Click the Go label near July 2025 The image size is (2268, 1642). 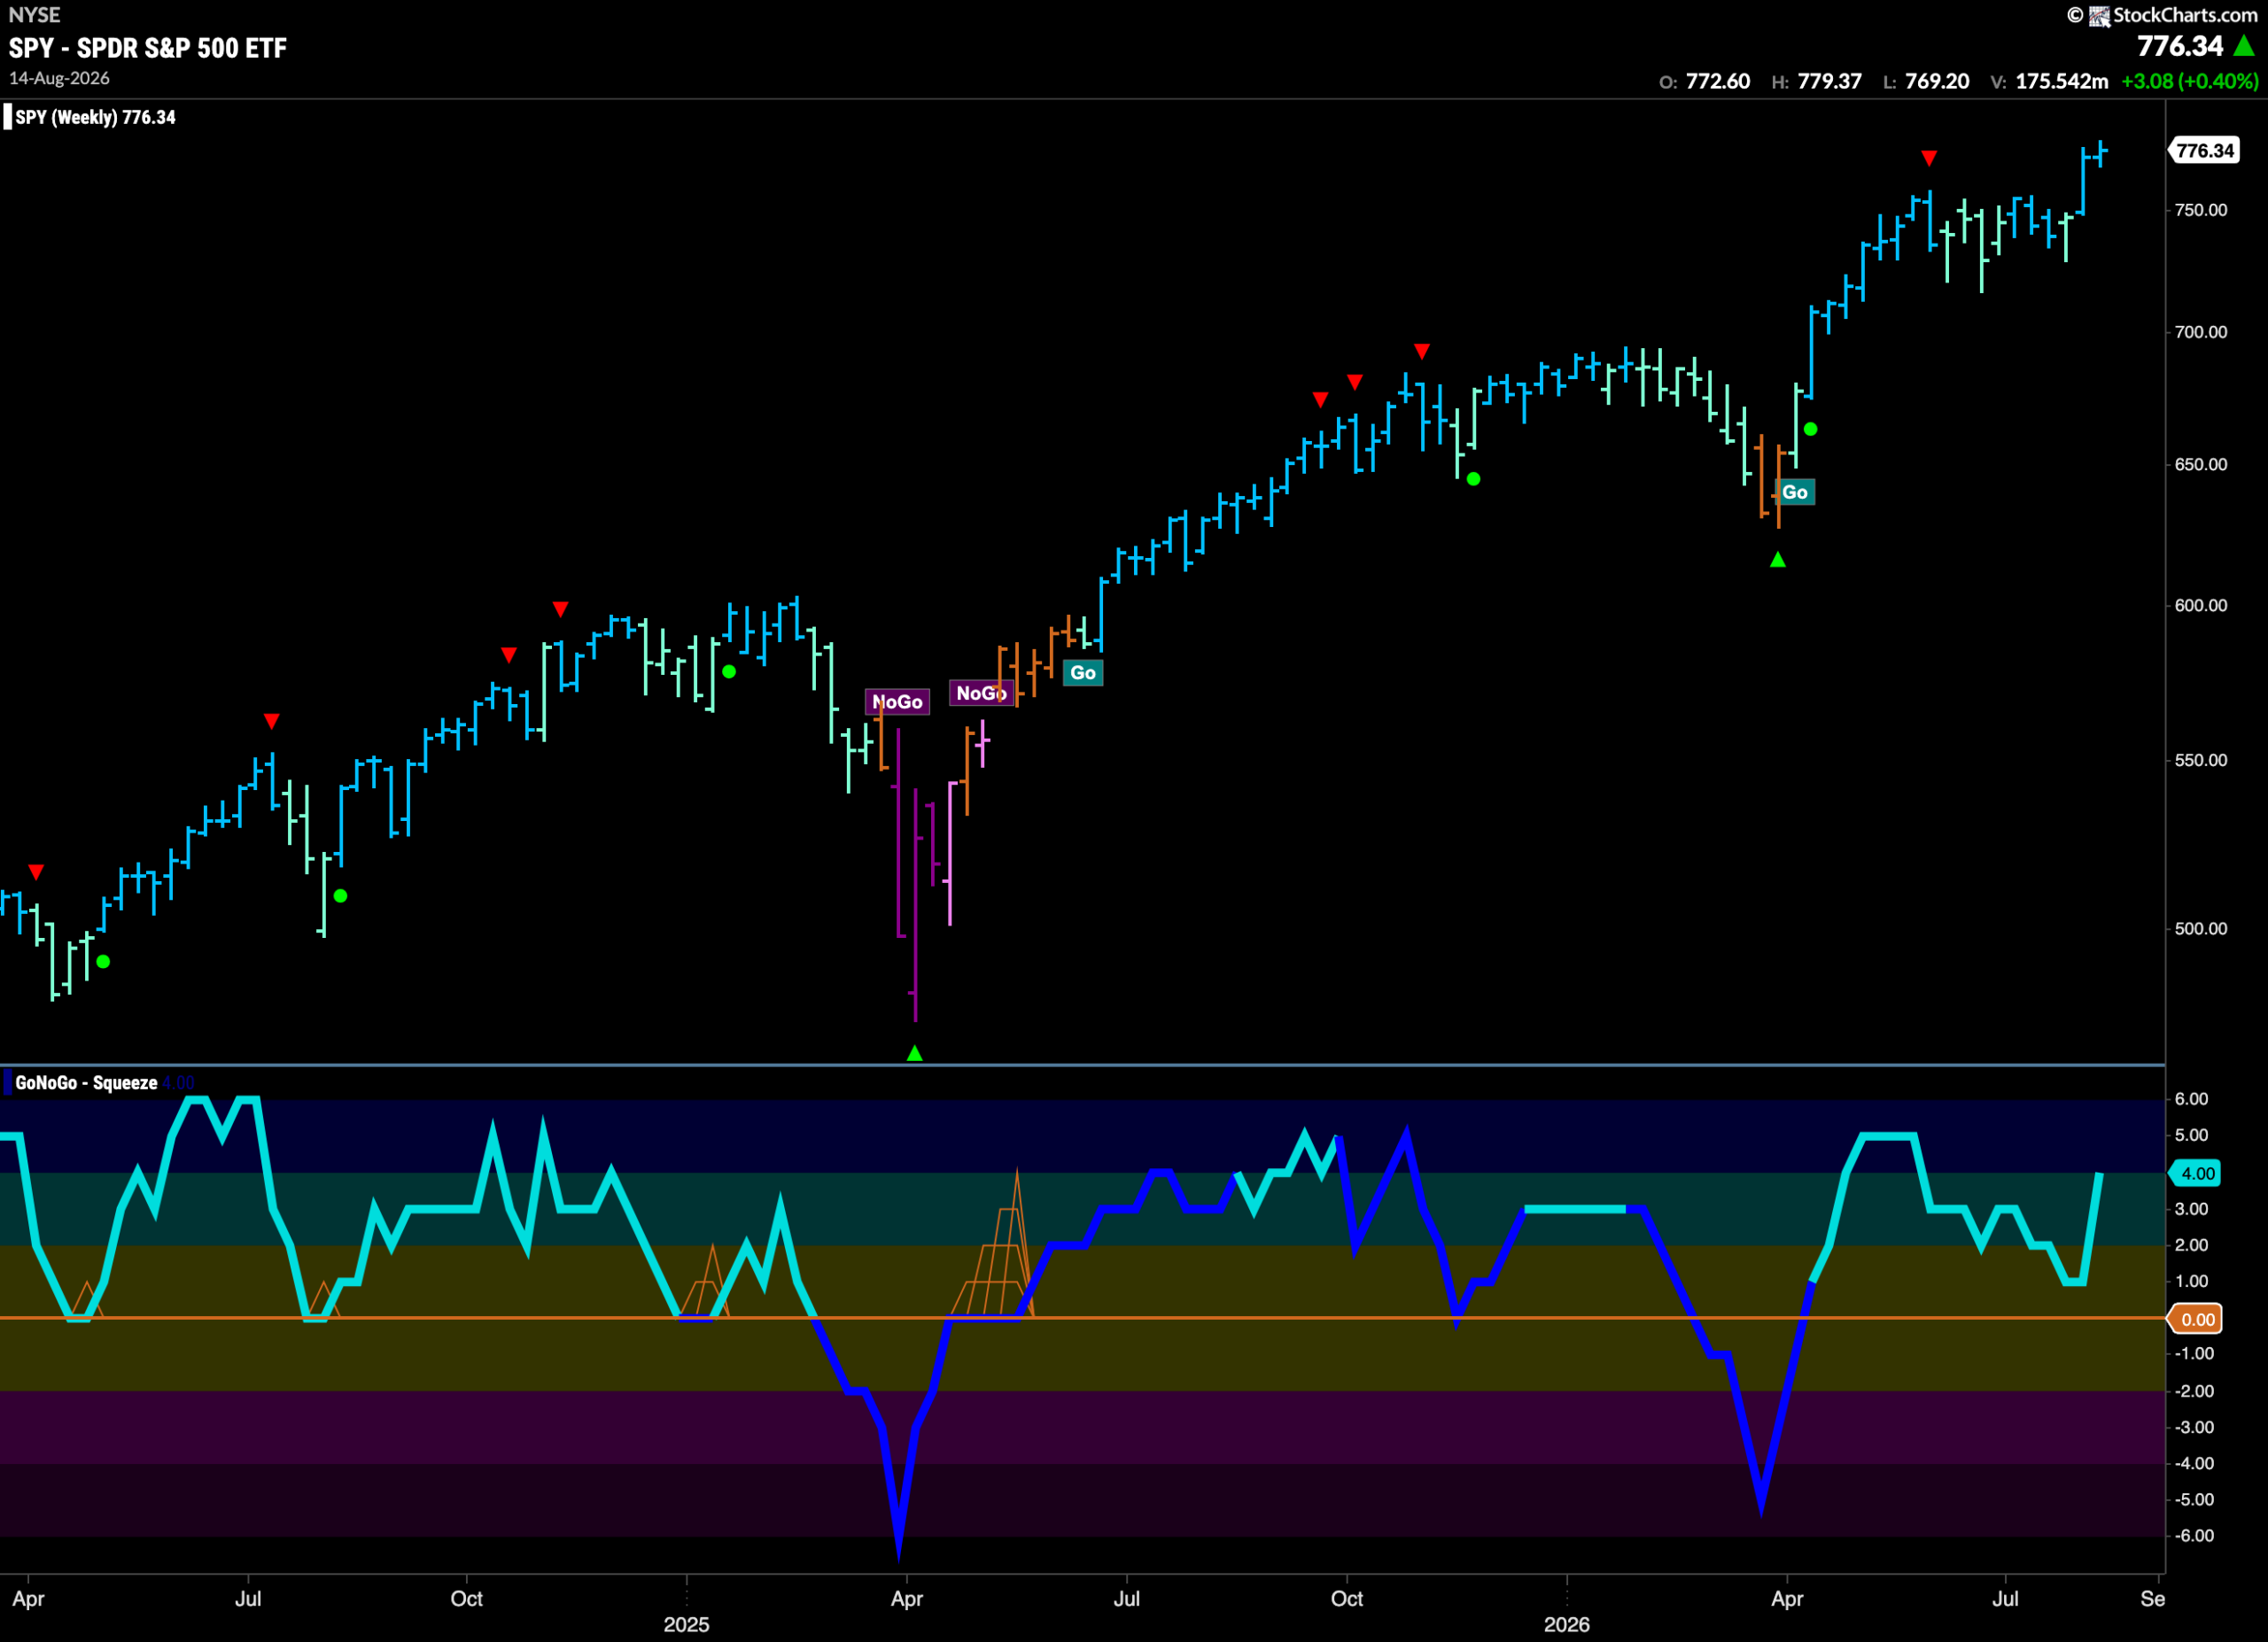point(1083,672)
